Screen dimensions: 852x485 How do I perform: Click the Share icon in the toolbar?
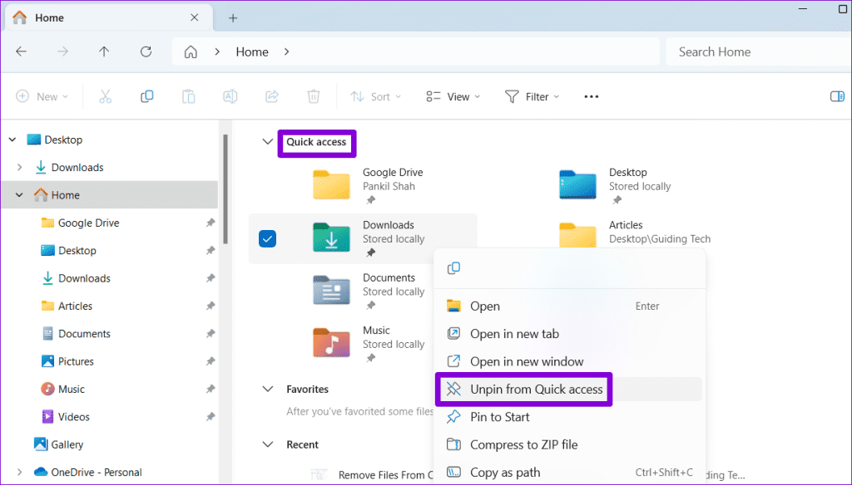tap(271, 96)
